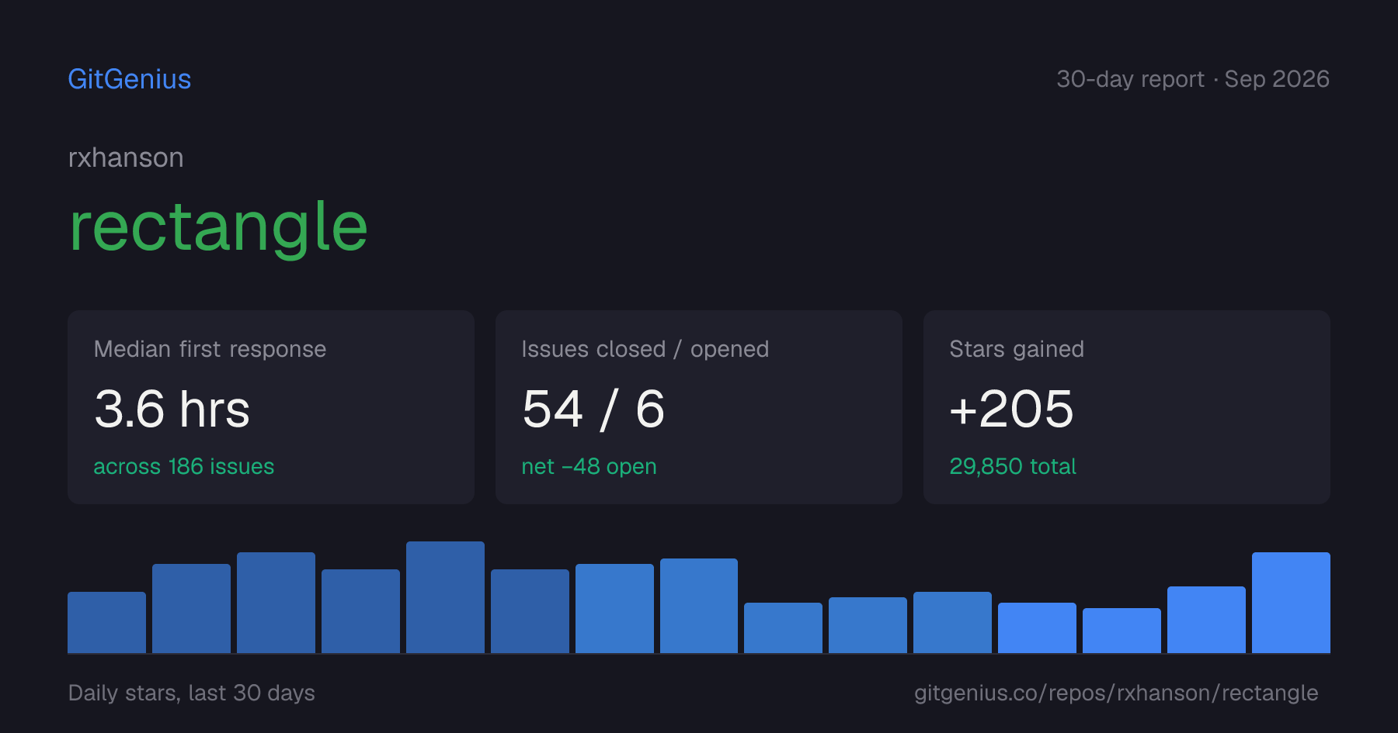Image resolution: width=1398 pixels, height=733 pixels.
Task: Open the gitgenius.co/repos/rxhanson/rectangle URL
Action: click(x=1116, y=693)
